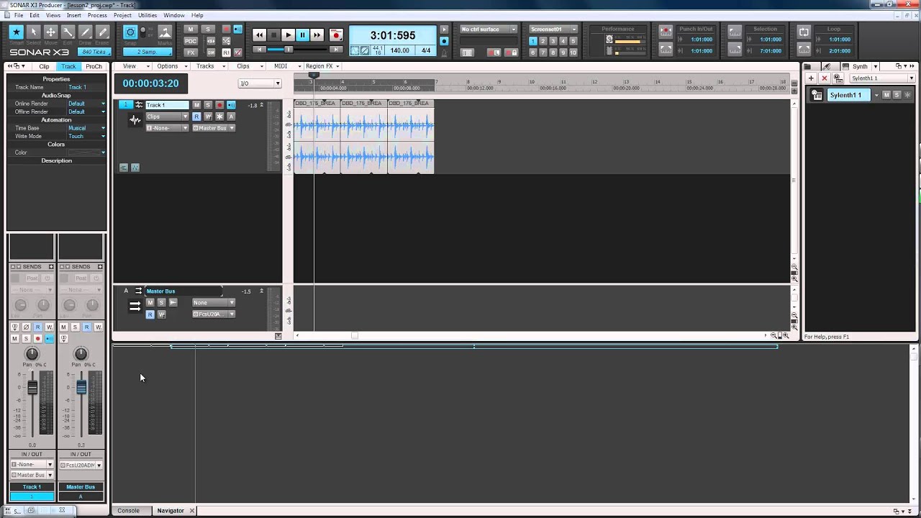921x518 pixels.
Task: Open the Insert menu
Action: pyautogui.click(x=73, y=15)
